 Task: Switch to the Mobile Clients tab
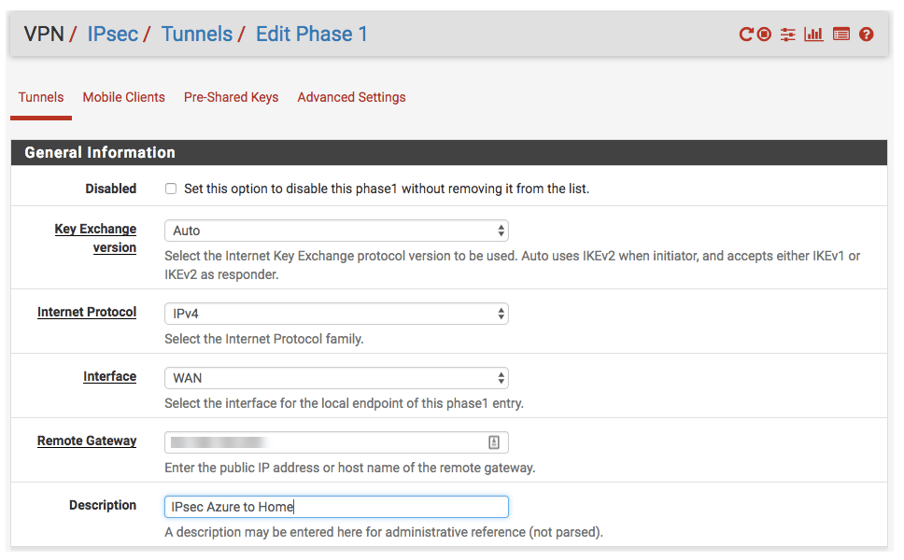(x=123, y=97)
